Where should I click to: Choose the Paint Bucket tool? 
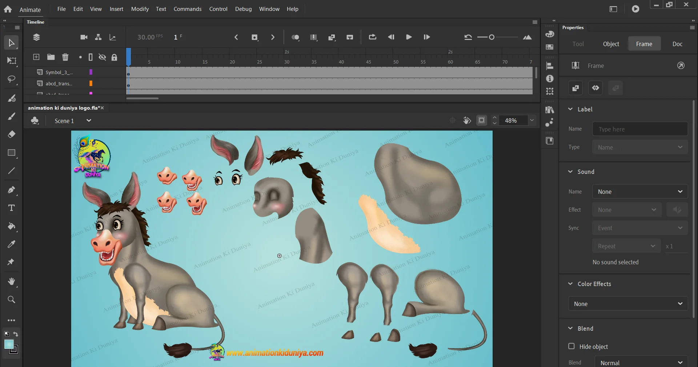[x=11, y=227]
